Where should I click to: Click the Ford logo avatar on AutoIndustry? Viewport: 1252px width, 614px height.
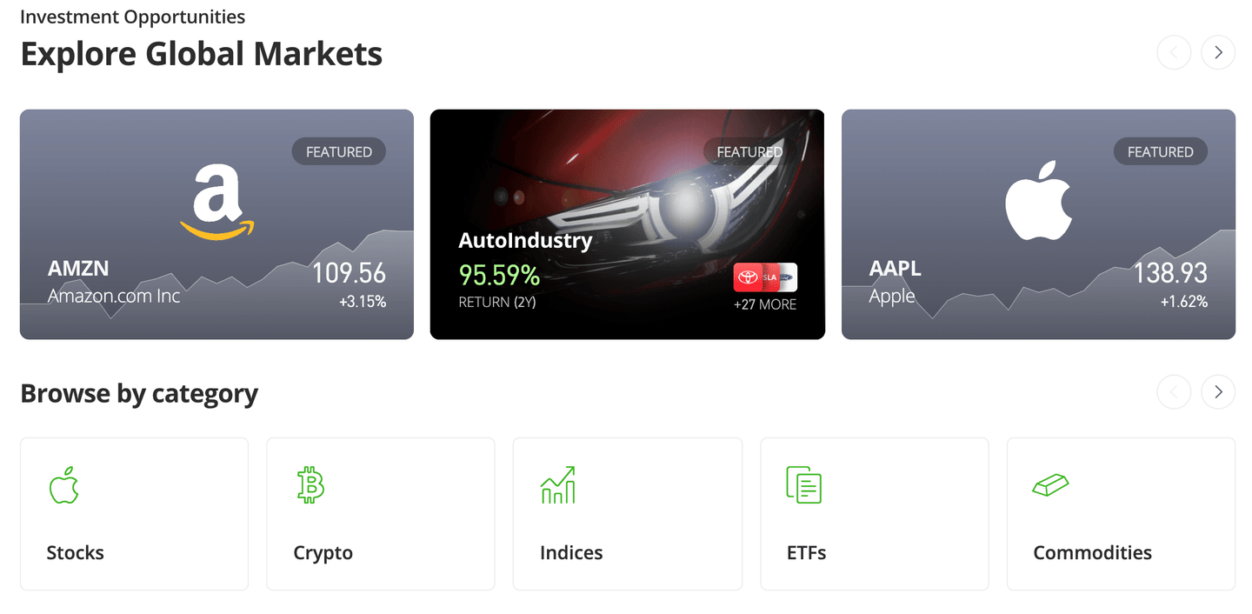(787, 277)
